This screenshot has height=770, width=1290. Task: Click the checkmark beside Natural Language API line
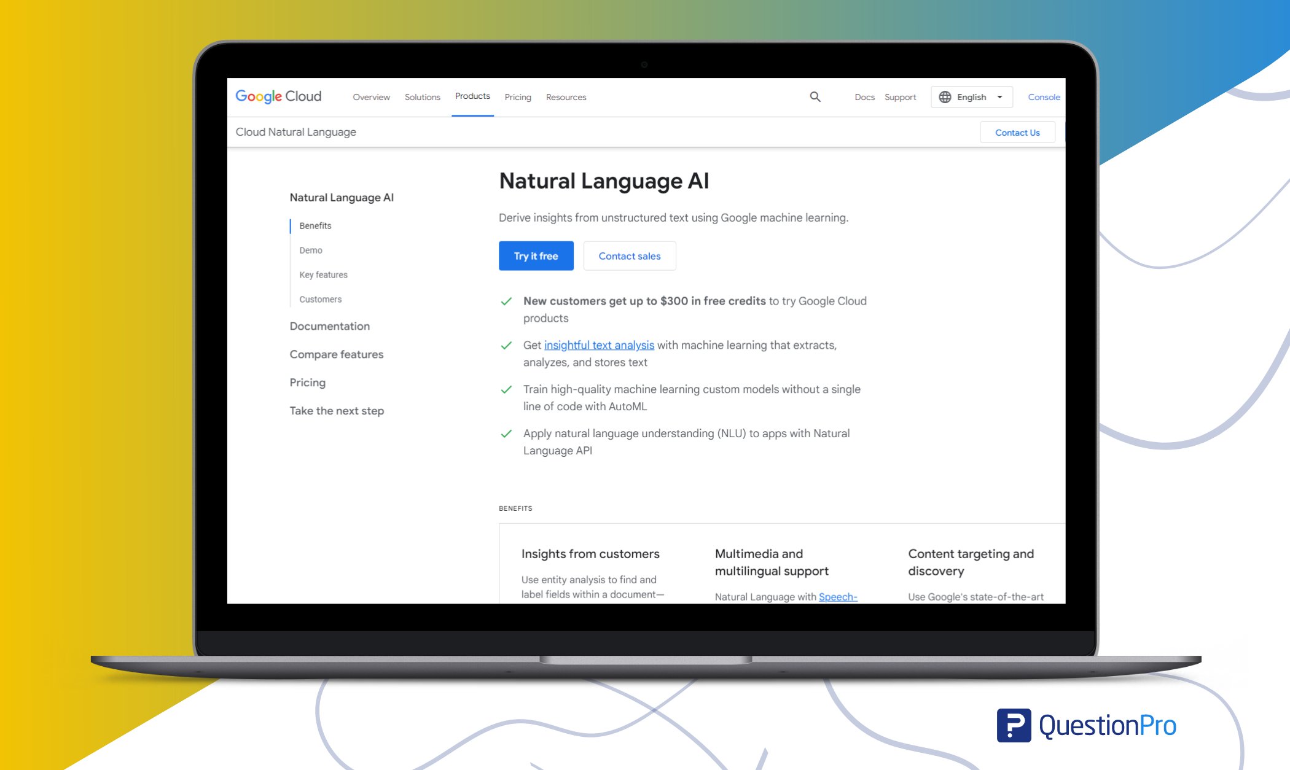pos(506,434)
